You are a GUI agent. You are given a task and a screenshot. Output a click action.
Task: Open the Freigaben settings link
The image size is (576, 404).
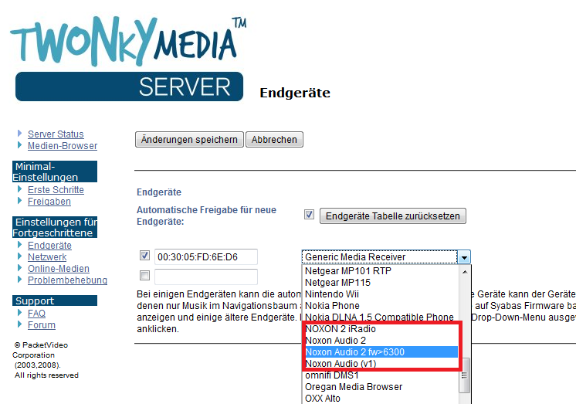coord(49,202)
